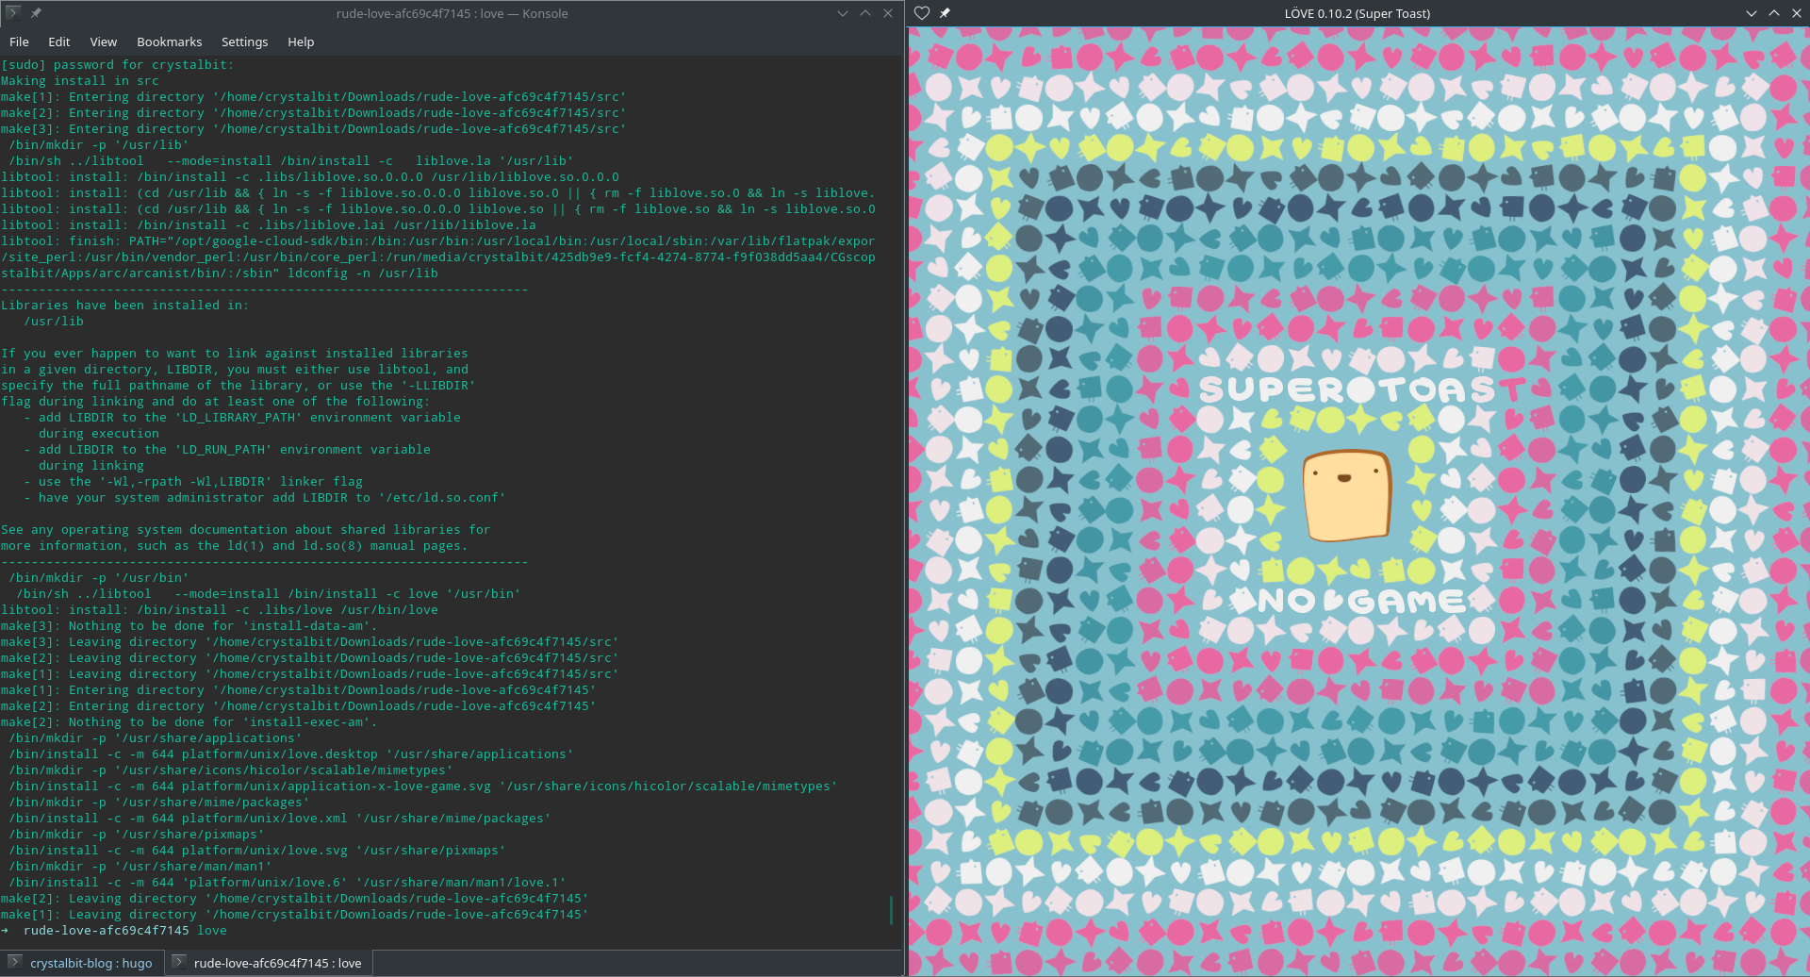Click the Konsole scrollbar handle
Image resolution: width=1810 pixels, height=977 pixels.
[891, 910]
